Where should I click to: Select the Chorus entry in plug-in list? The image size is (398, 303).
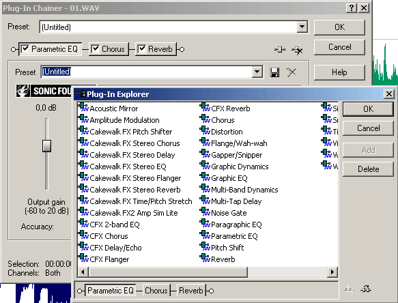click(x=223, y=120)
